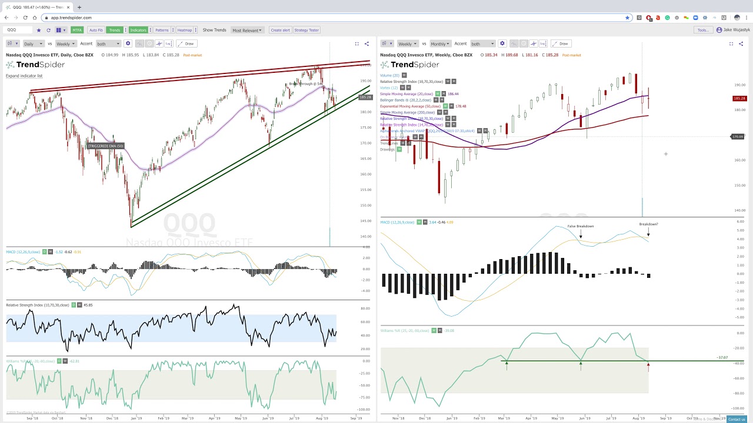The image size is (753, 423).
Task: Open right chart Weekly timeframe dropdown
Action: [x=408, y=43]
